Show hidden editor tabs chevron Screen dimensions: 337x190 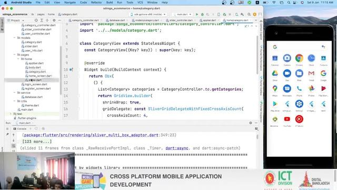(x=256, y=20)
